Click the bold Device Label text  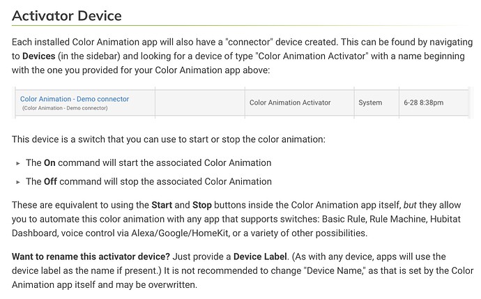261,256
